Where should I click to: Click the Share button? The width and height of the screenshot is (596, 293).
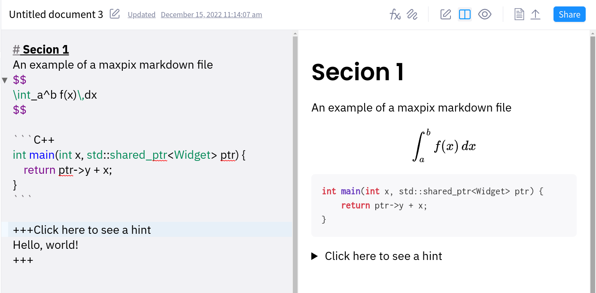569,14
